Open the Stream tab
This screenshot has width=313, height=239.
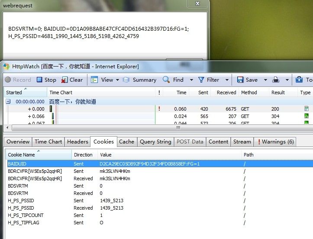pos(242,142)
